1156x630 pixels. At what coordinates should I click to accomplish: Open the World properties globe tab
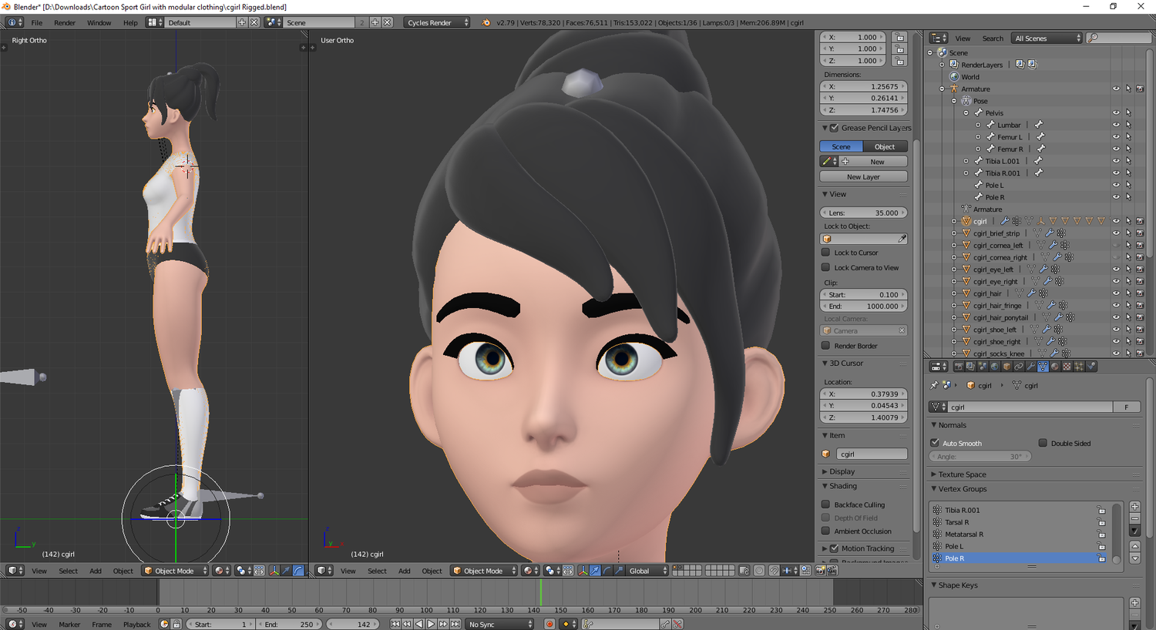(995, 367)
